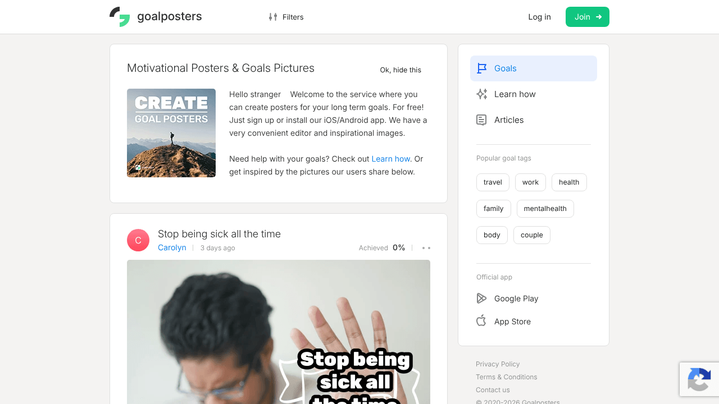Viewport: 719px width, 404px height.
Task: Click Carolyn's avatar circle
Action: pyautogui.click(x=138, y=240)
